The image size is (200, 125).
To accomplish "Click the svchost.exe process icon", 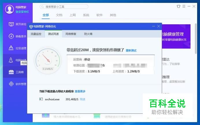I will click(41, 99).
